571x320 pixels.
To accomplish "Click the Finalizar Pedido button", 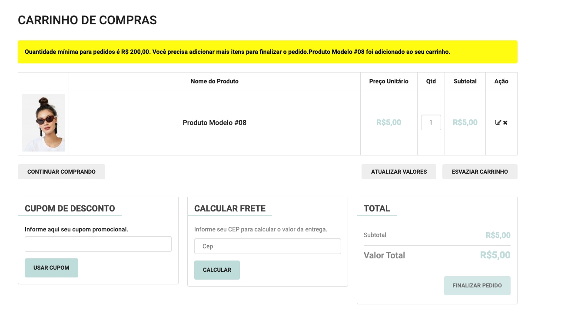I will 477,286.
